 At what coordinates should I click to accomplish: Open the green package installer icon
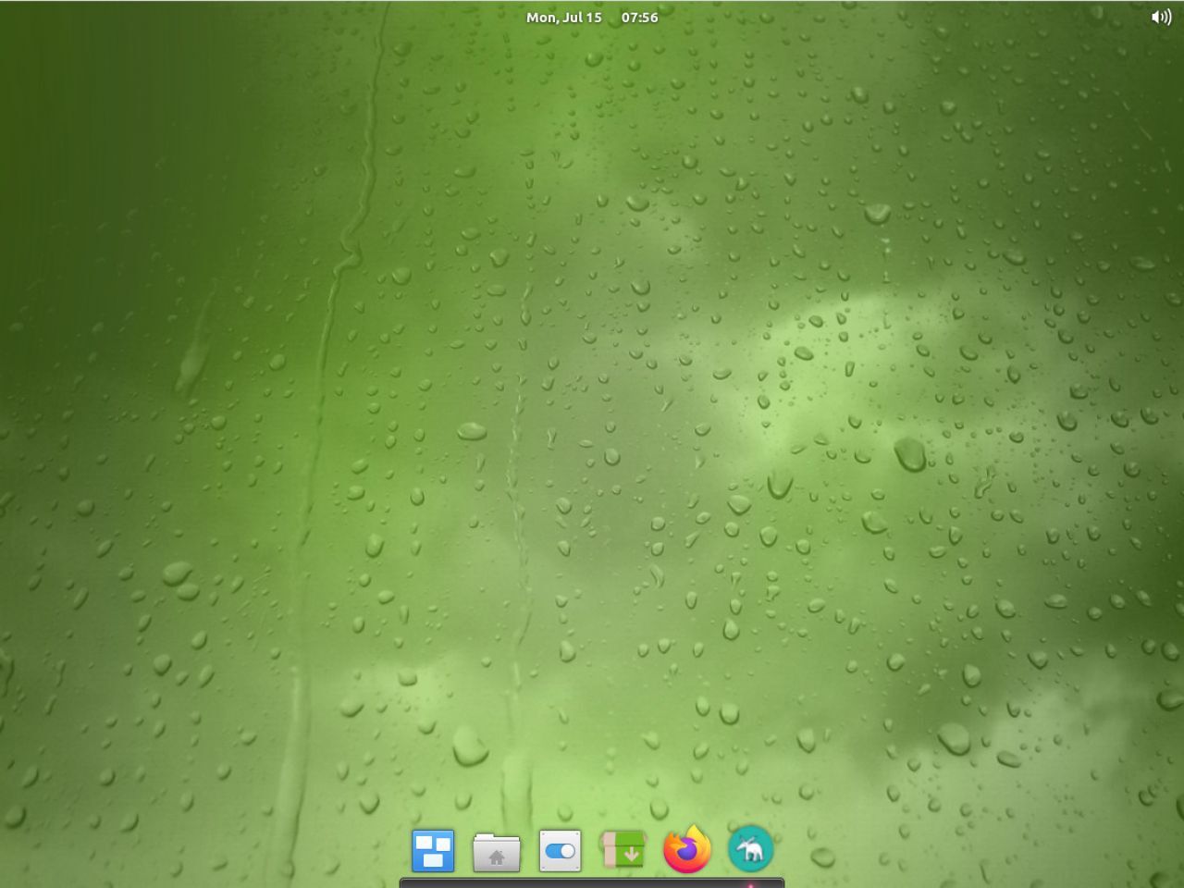(623, 849)
